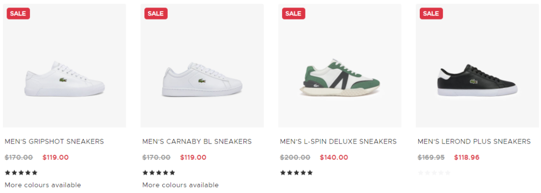
Task: View the black Lerond Plus sneaker photo
Action: click(477, 66)
